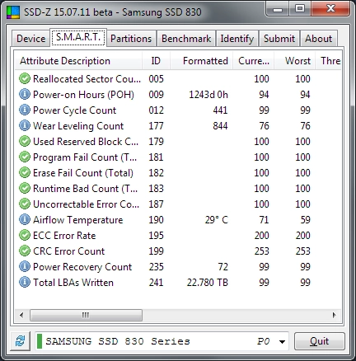Click the Quit button
Viewport: 356px width, 361px height.
click(x=320, y=341)
